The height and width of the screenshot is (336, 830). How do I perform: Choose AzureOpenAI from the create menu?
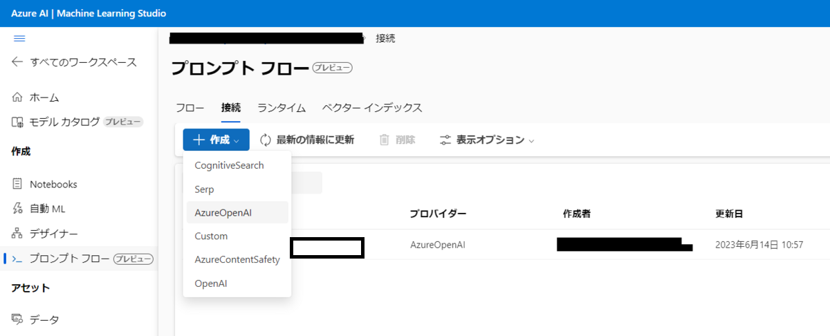pos(237,212)
